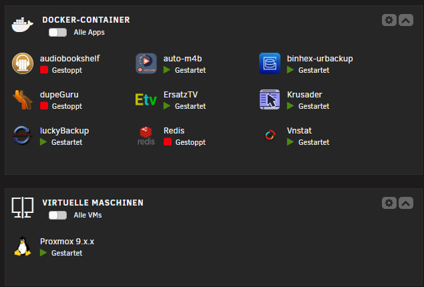Open the Krusader container icon

[x=270, y=99]
